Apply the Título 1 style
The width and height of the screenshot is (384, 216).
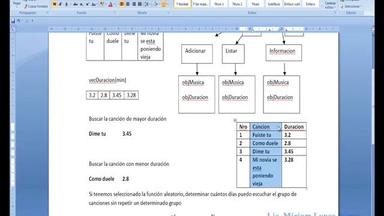[x=218, y=4]
